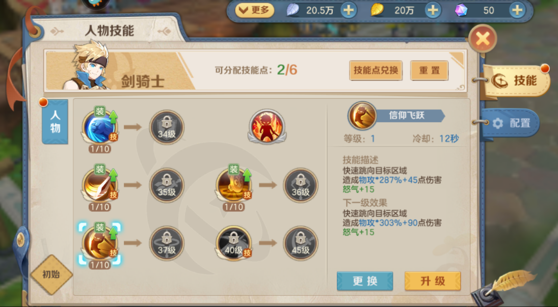Add diamond gems with plus button

pyautogui.click(x=517, y=10)
